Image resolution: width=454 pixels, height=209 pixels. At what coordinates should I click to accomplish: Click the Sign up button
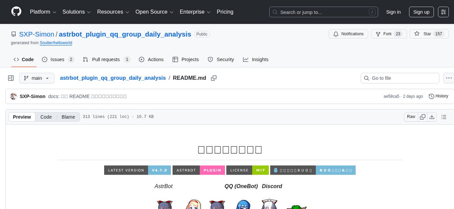coord(421,12)
